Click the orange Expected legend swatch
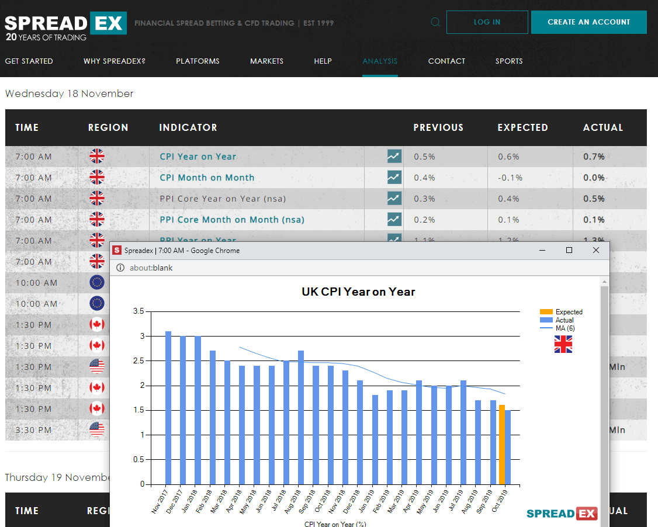Image resolution: width=658 pixels, height=527 pixels. (x=546, y=312)
